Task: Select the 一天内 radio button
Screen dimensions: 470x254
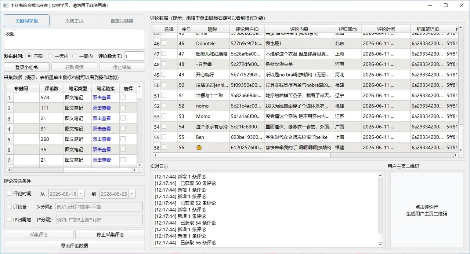Action: (51, 56)
